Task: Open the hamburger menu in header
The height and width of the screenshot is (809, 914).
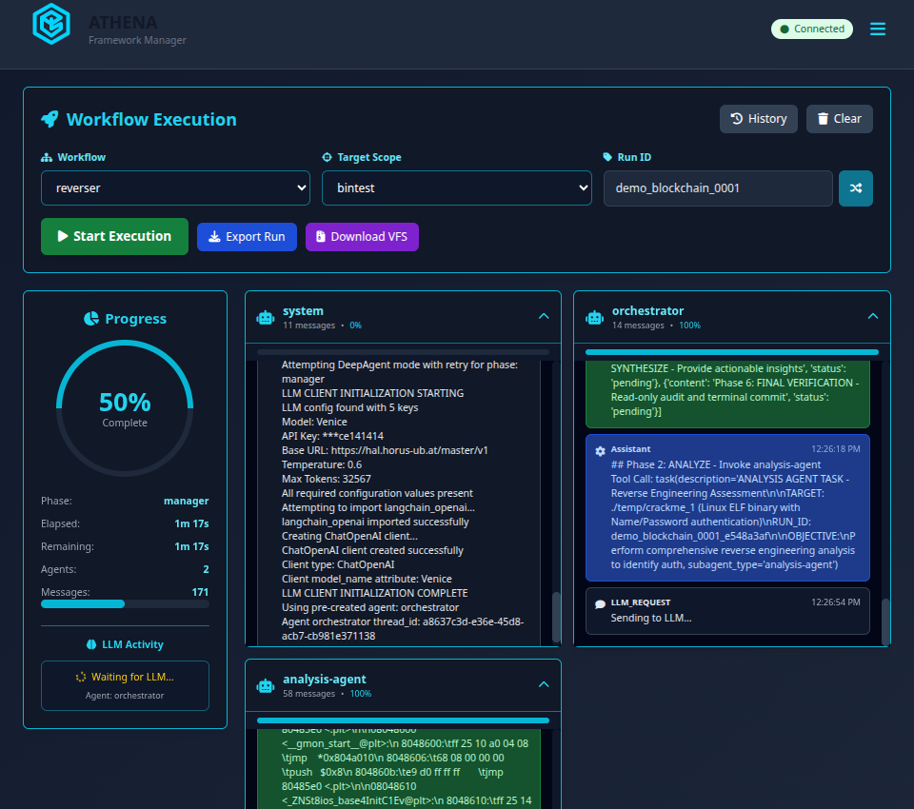Action: click(x=878, y=30)
